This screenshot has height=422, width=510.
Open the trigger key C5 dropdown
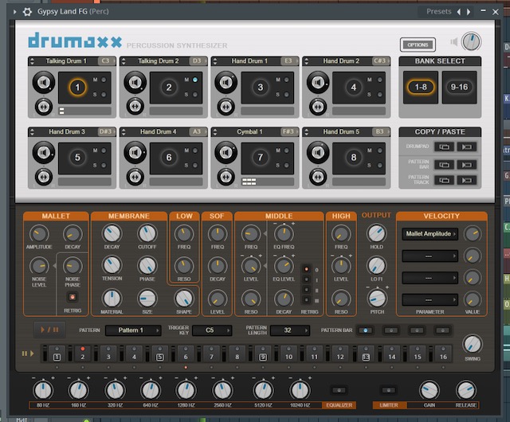point(212,330)
